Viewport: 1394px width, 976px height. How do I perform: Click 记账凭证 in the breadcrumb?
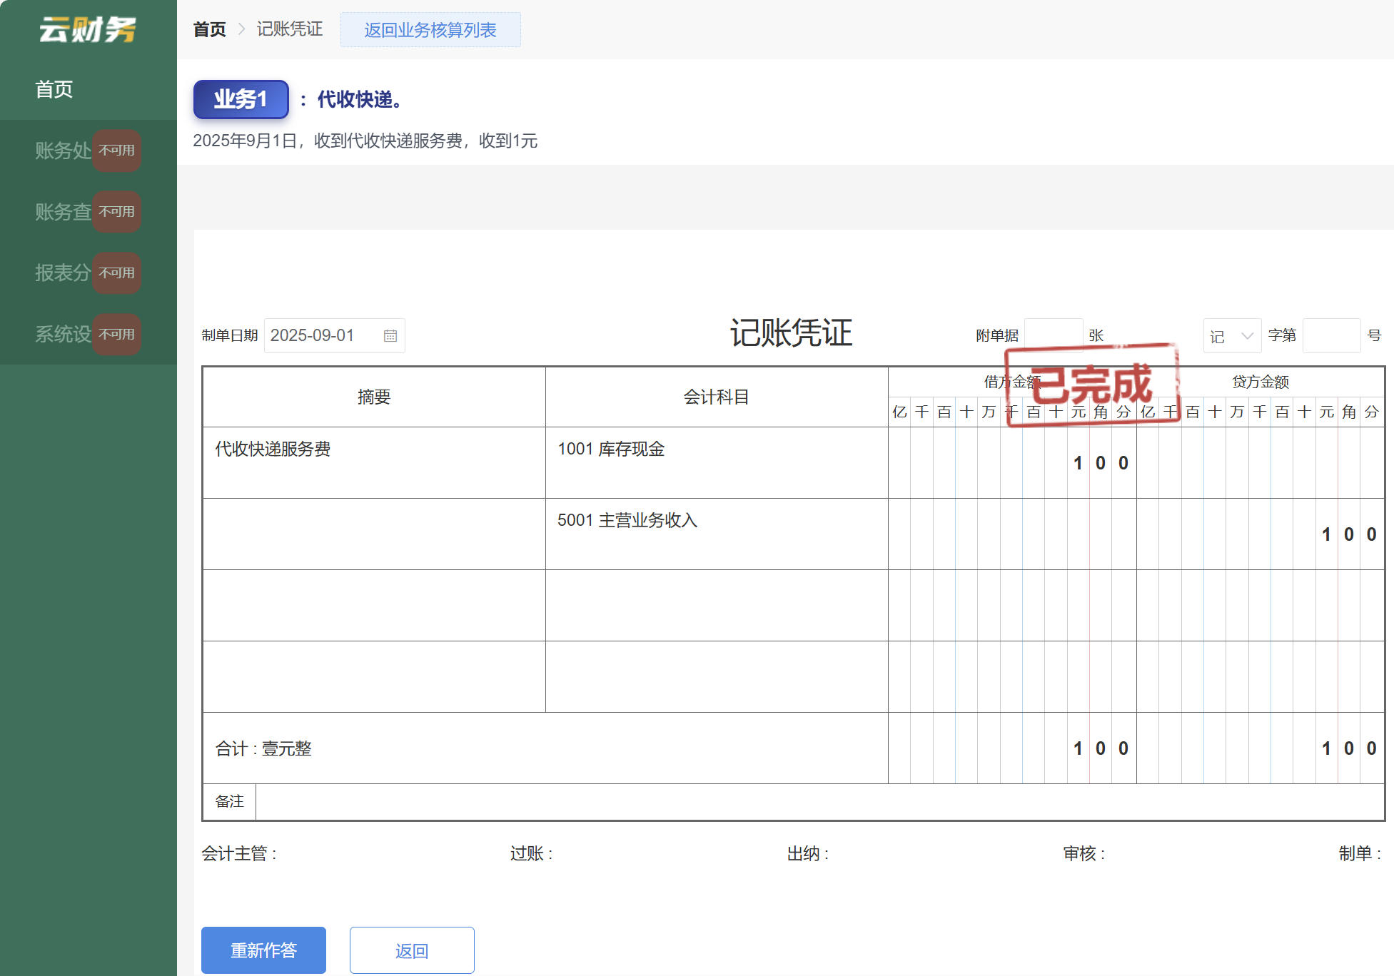tap(289, 29)
